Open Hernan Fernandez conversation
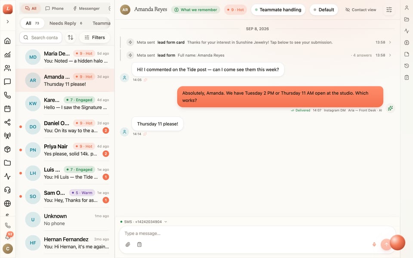 tap(65, 243)
